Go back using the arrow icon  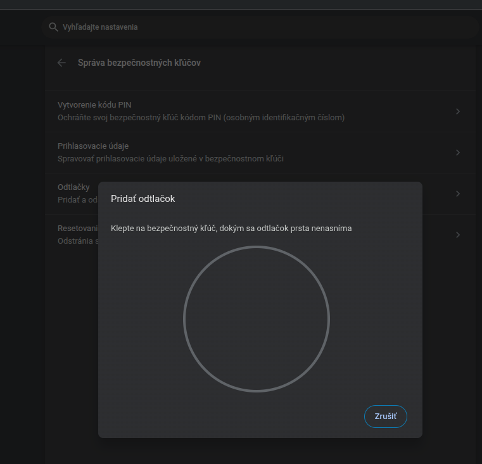click(61, 63)
